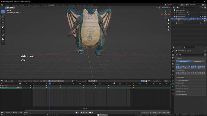Open the Pose Options dropdown in viewport

click(x=166, y=8)
